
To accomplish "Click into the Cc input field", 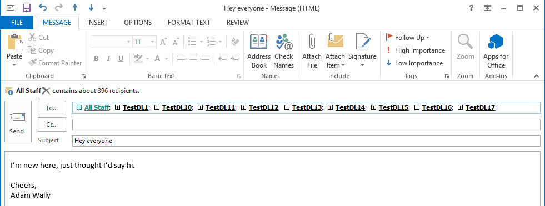I will (306, 124).
